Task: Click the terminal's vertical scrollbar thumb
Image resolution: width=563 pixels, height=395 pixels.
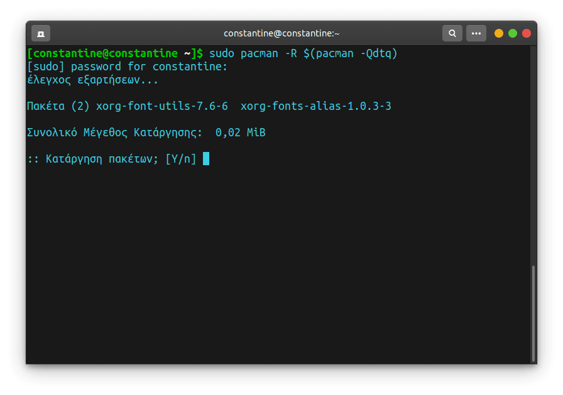Action: (x=533, y=313)
